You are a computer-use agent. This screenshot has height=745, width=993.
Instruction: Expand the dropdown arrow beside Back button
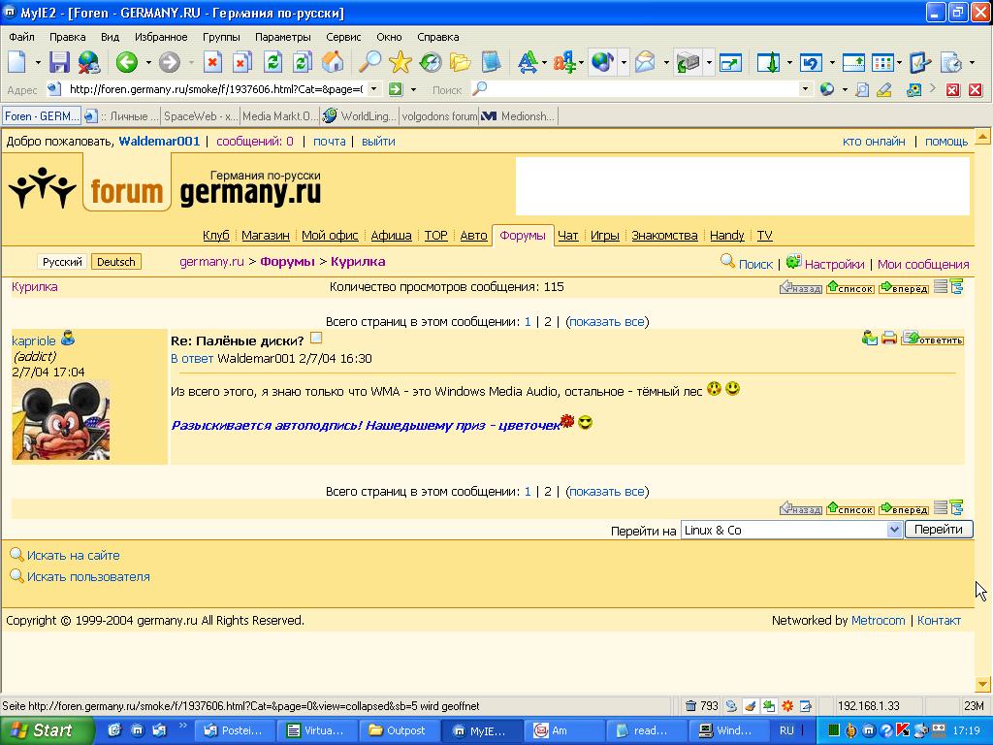(148, 63)
